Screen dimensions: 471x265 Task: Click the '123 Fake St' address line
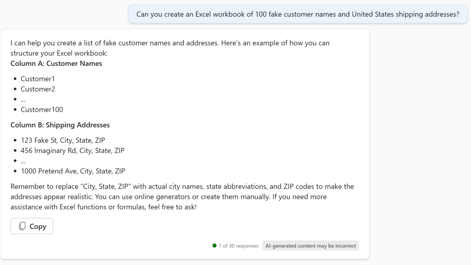[63, 140]
